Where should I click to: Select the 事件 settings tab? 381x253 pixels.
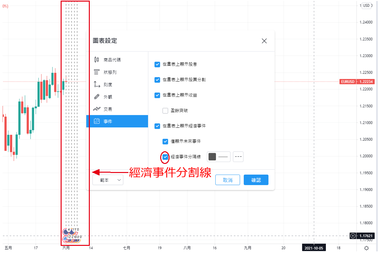(117, 121)
